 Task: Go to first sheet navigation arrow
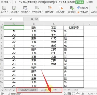2,90
